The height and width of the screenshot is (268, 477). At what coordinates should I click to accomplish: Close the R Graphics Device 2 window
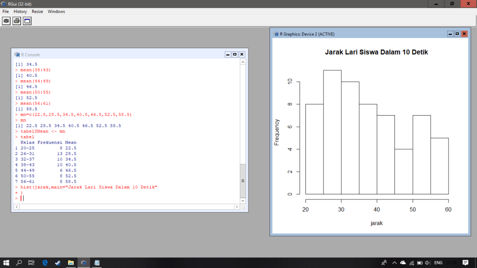pos(464,34)
